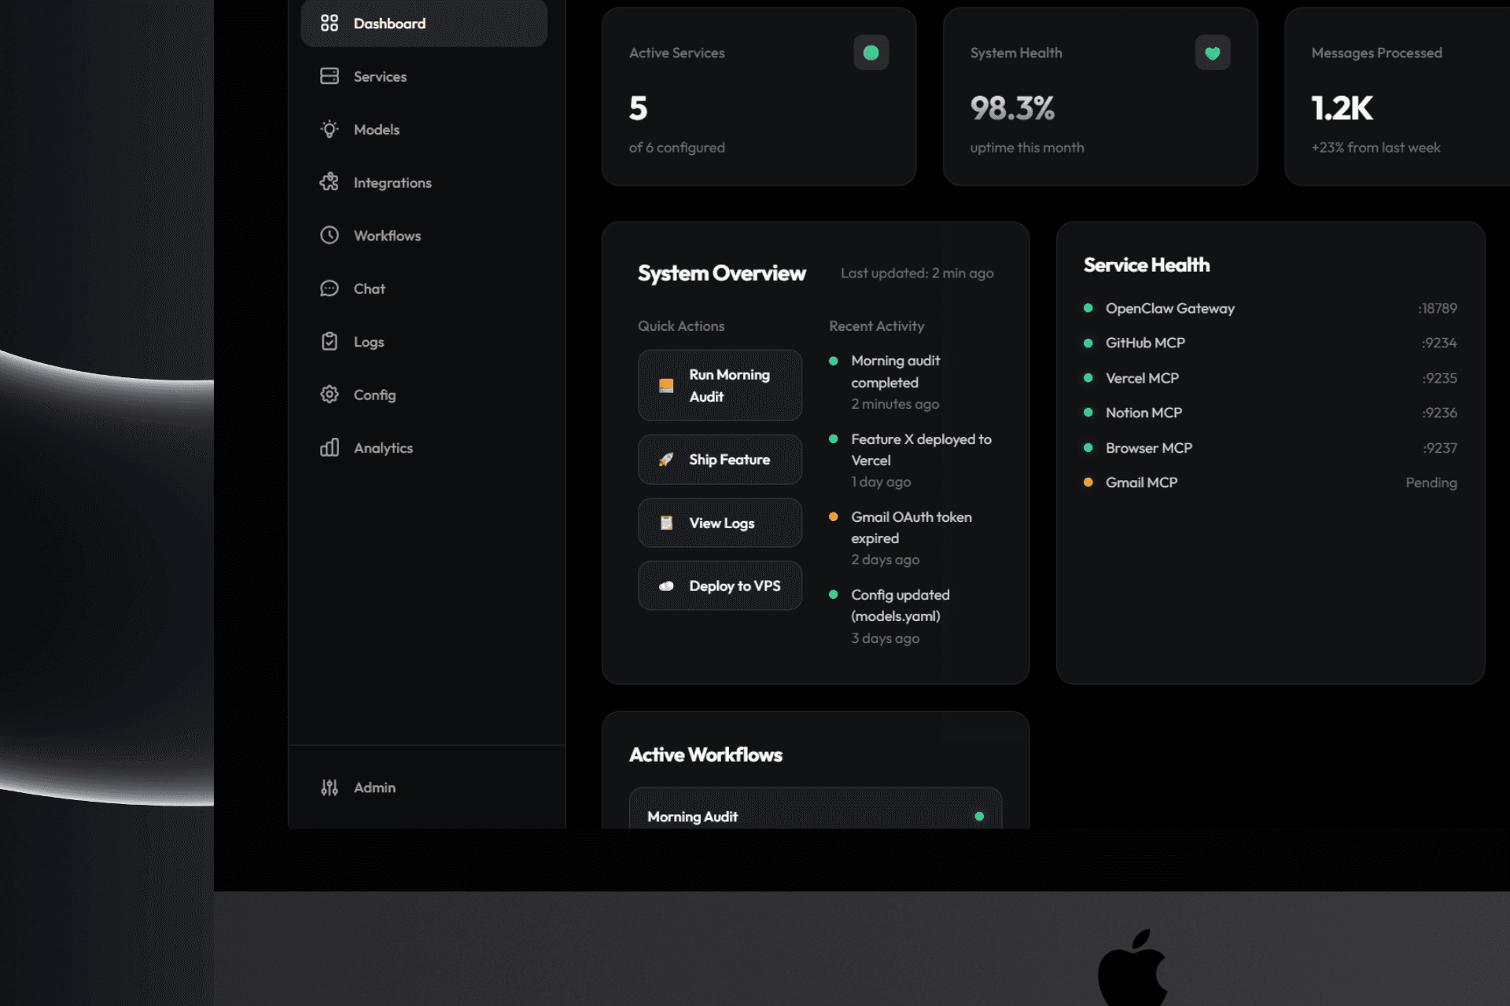Click green status icon on Active Services card

point(871,53)
